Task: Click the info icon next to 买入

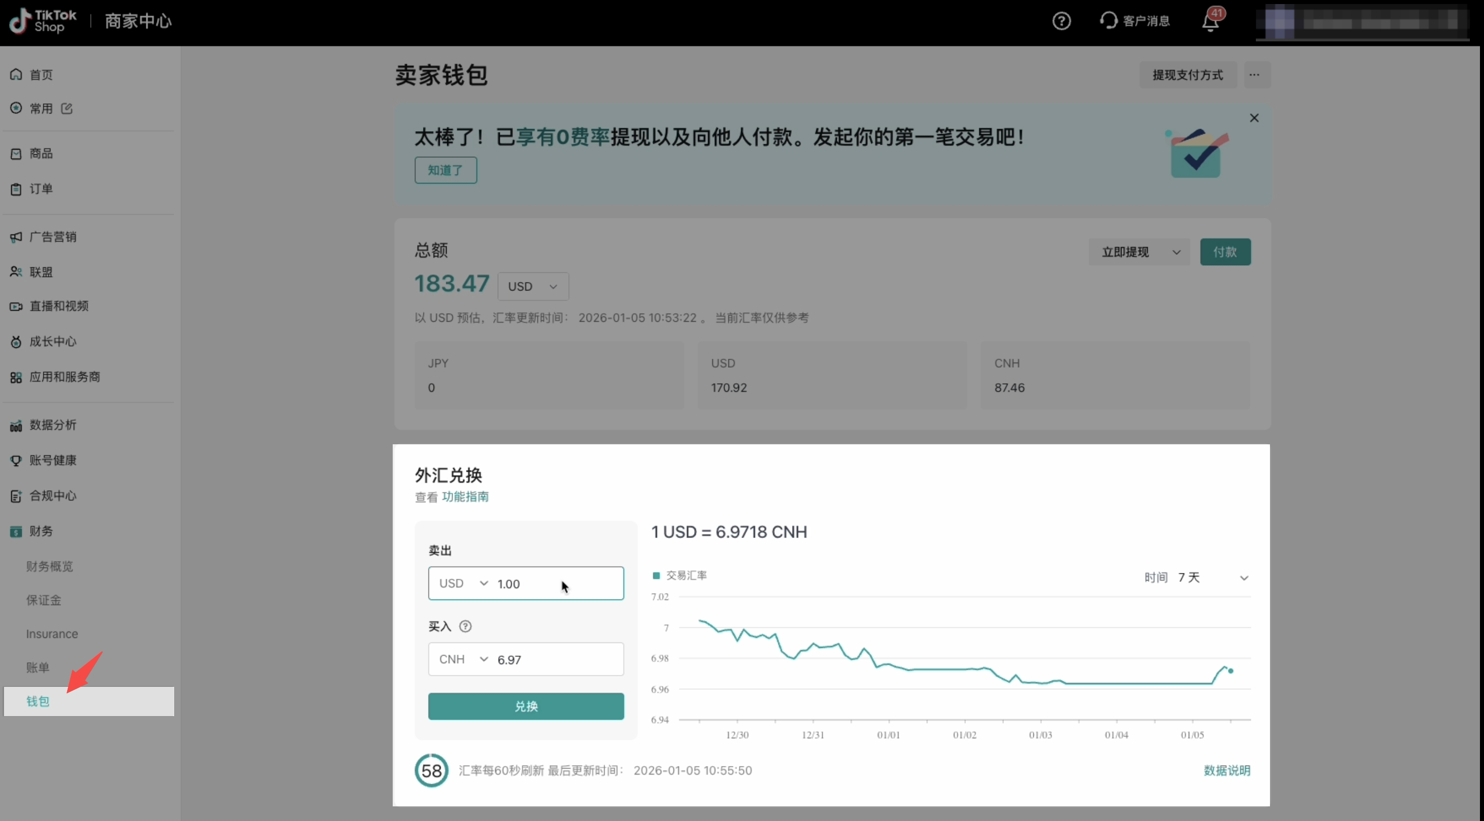Action: pos(465,626)
